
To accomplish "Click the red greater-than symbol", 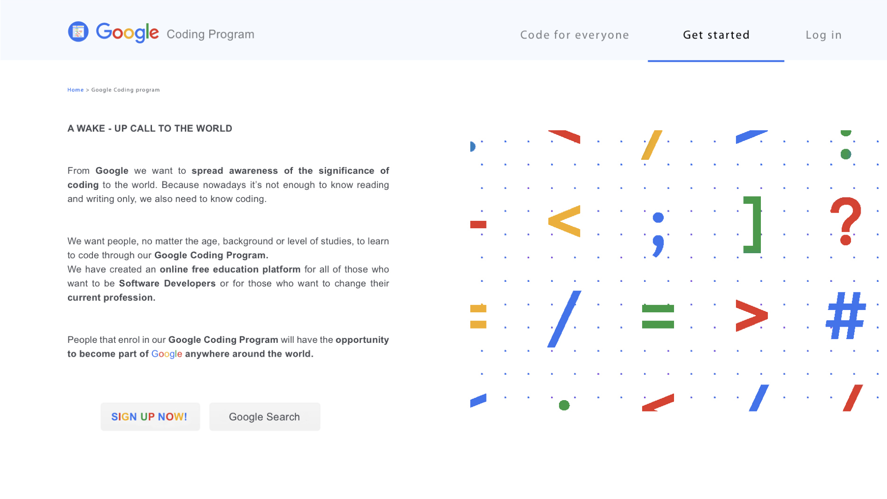I will point(752,316).
